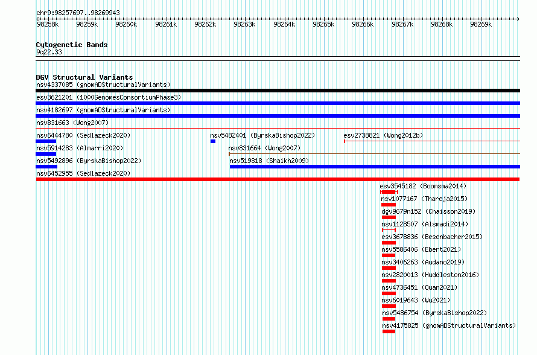This screenshot has height=355, width=537.
Task: Select the 9q22.33 band label
Action: coord(49,52)
